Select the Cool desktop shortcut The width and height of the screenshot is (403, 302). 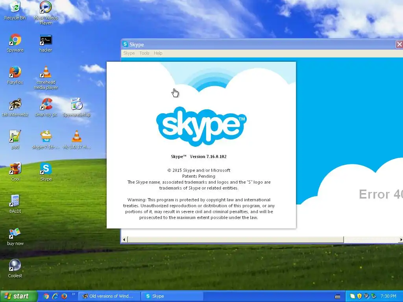click(15, 171)
